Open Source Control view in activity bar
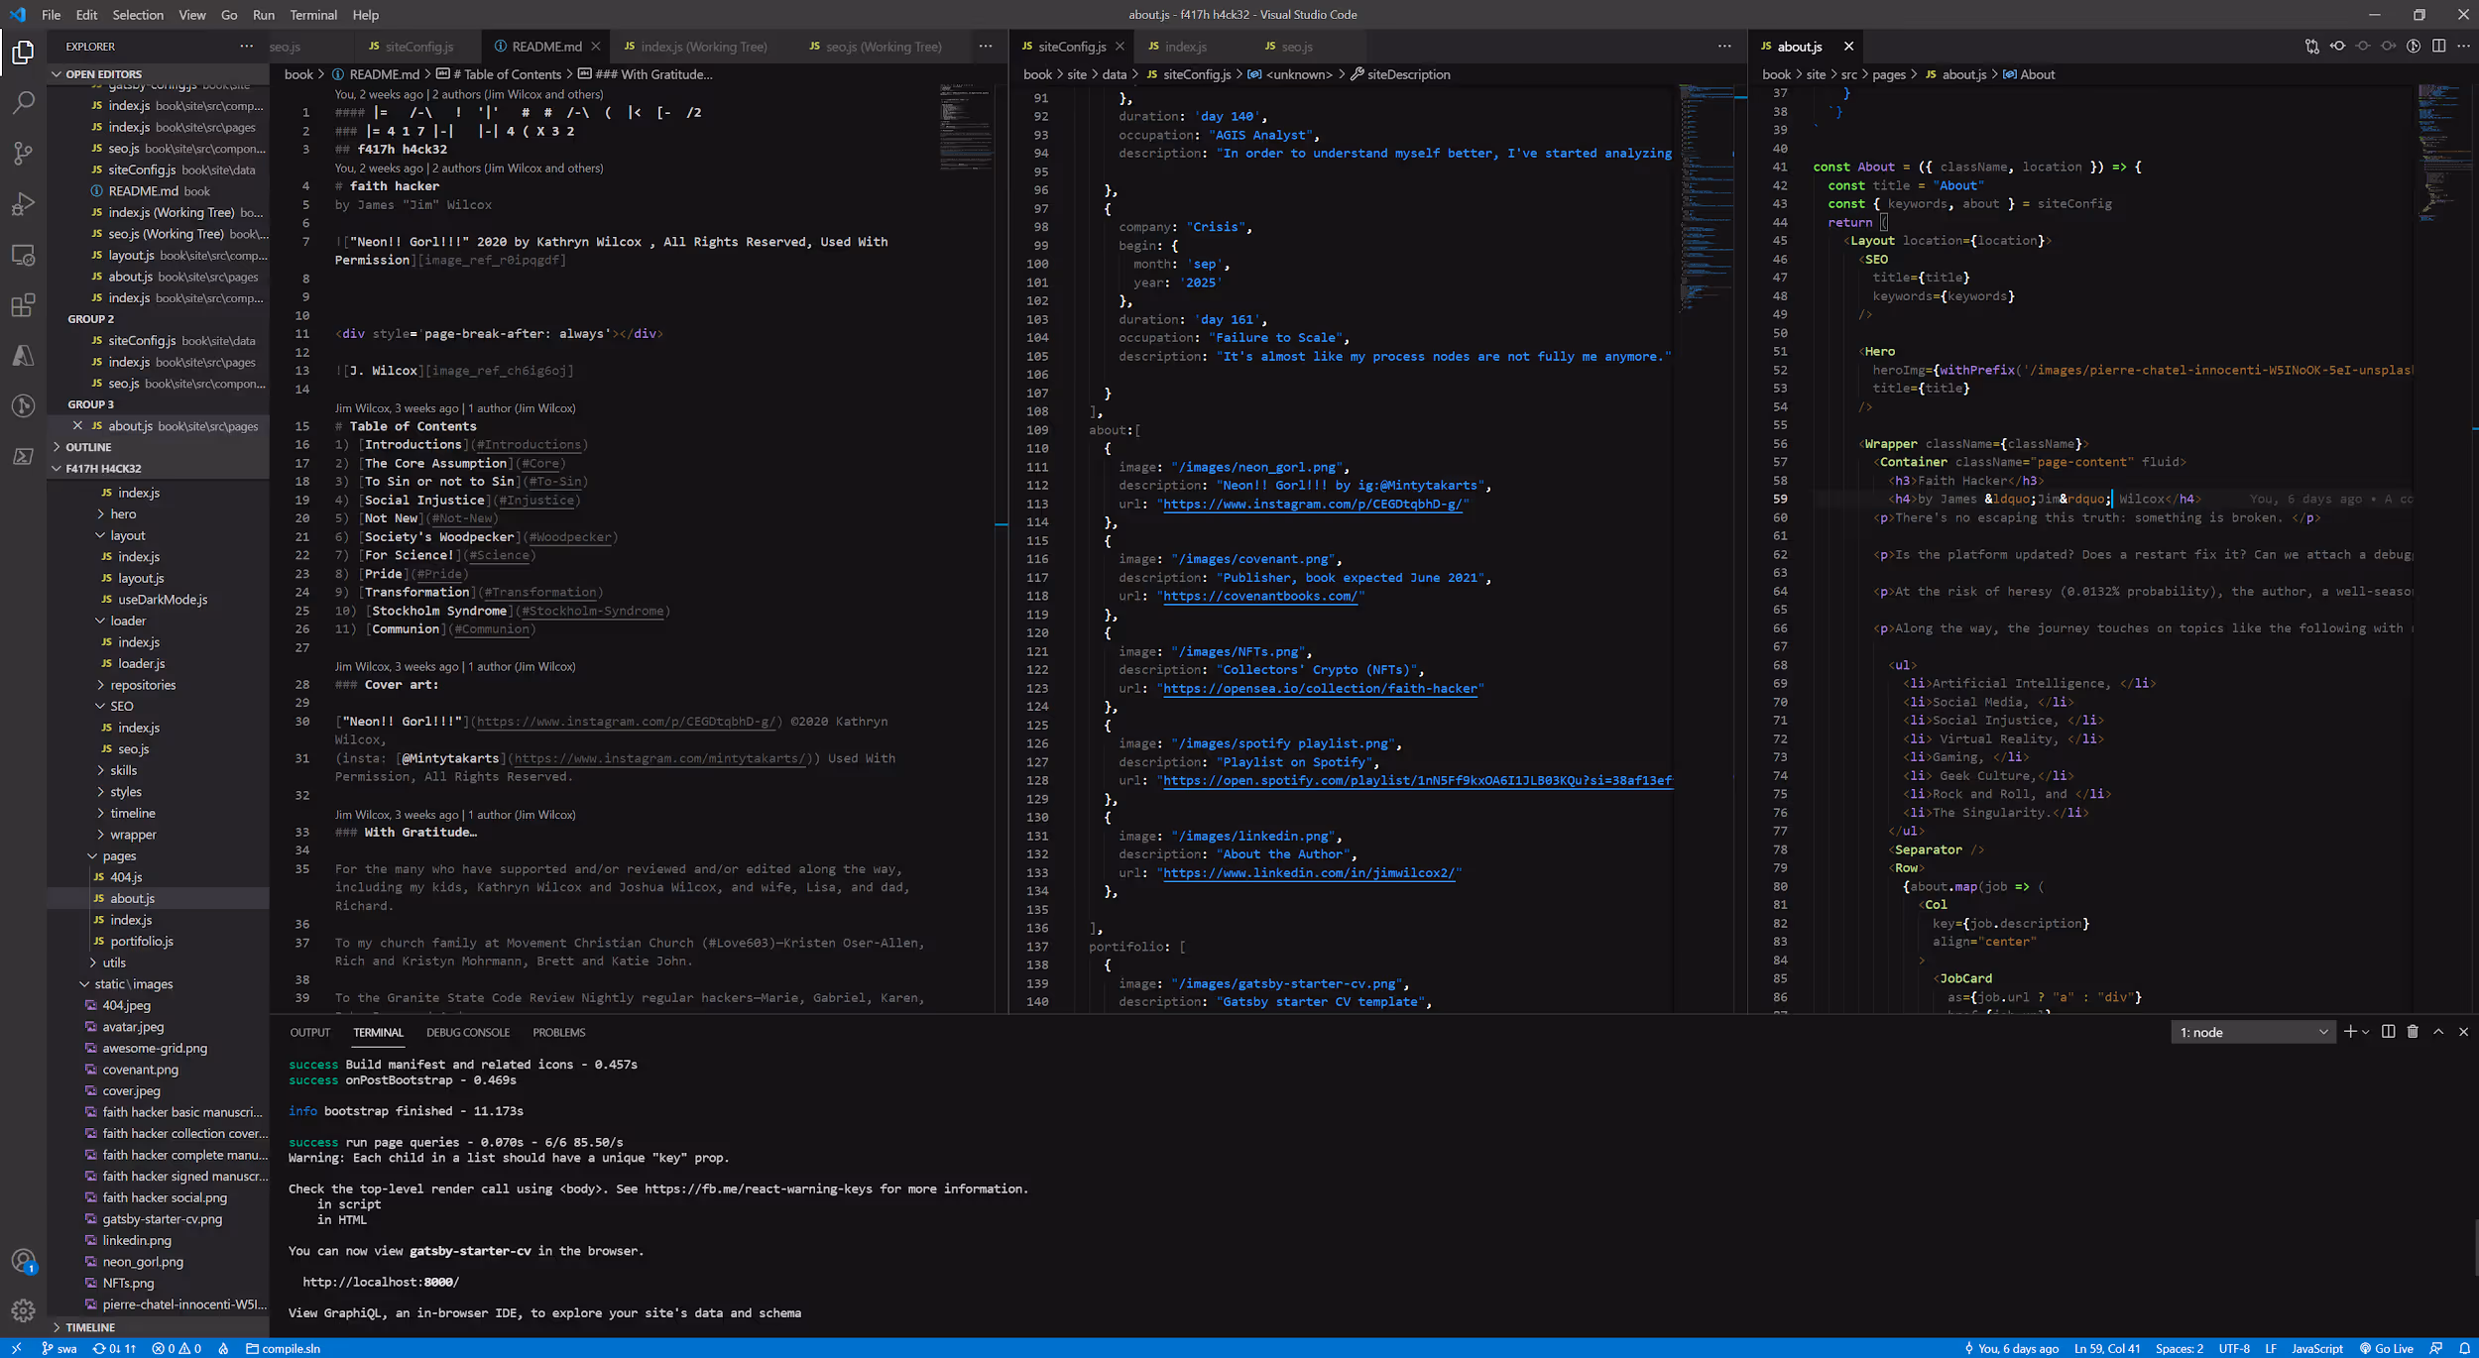The width and height of the screenshot is (2479, 1358). [x=23, y=153]
